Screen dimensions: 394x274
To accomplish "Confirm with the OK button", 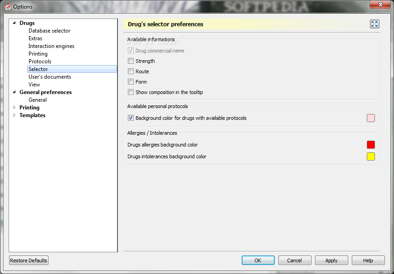I will point(258,260).
